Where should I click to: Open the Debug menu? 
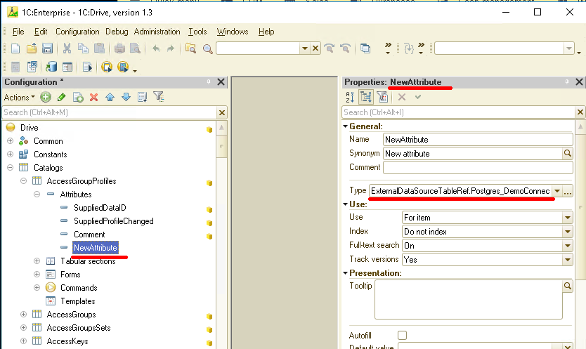pos(117,32)
